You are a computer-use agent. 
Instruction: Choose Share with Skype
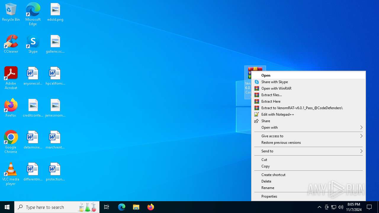coord(309,82)
